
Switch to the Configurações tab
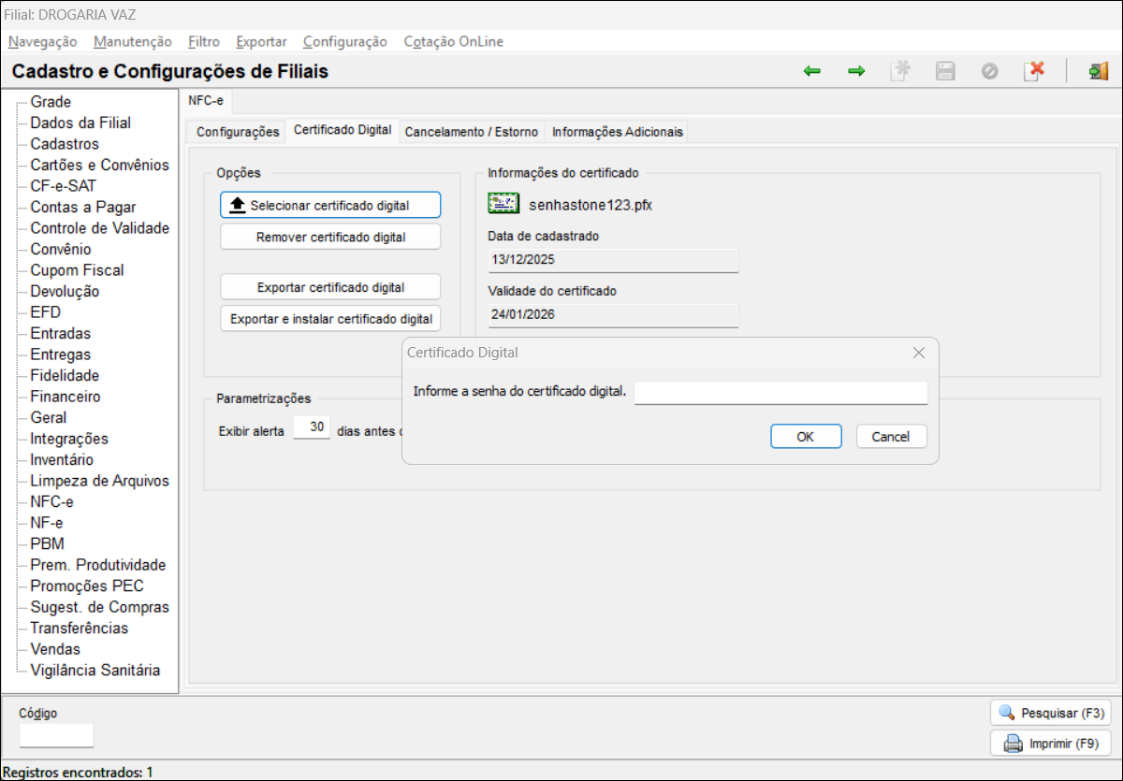[x=238, y=132]
